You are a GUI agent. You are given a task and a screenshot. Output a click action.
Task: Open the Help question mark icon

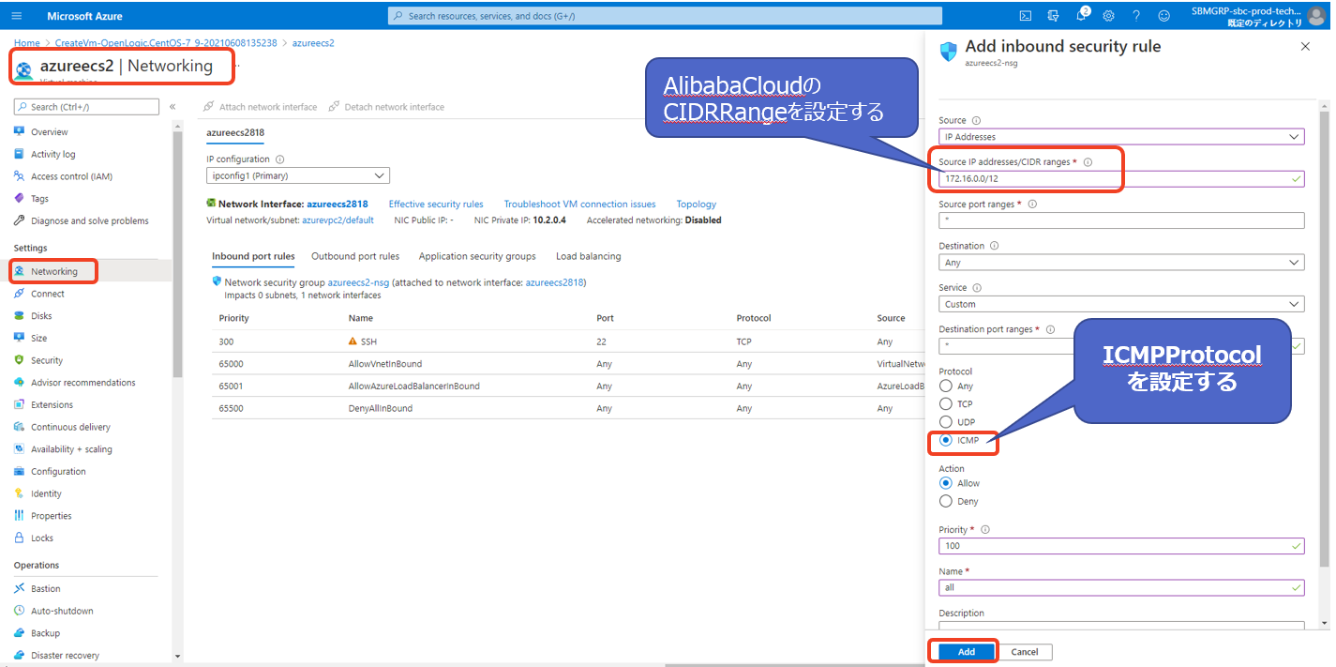(x=1136, y=16)
